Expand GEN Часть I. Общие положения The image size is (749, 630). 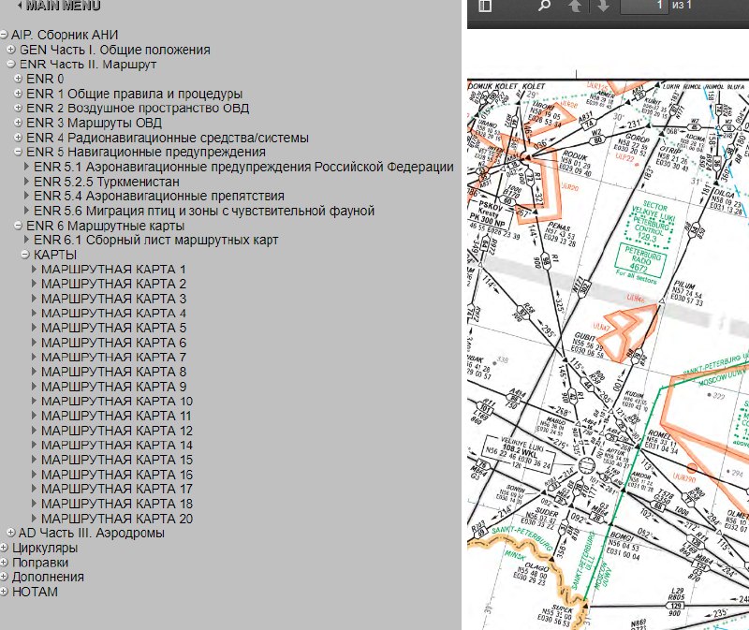11,50
